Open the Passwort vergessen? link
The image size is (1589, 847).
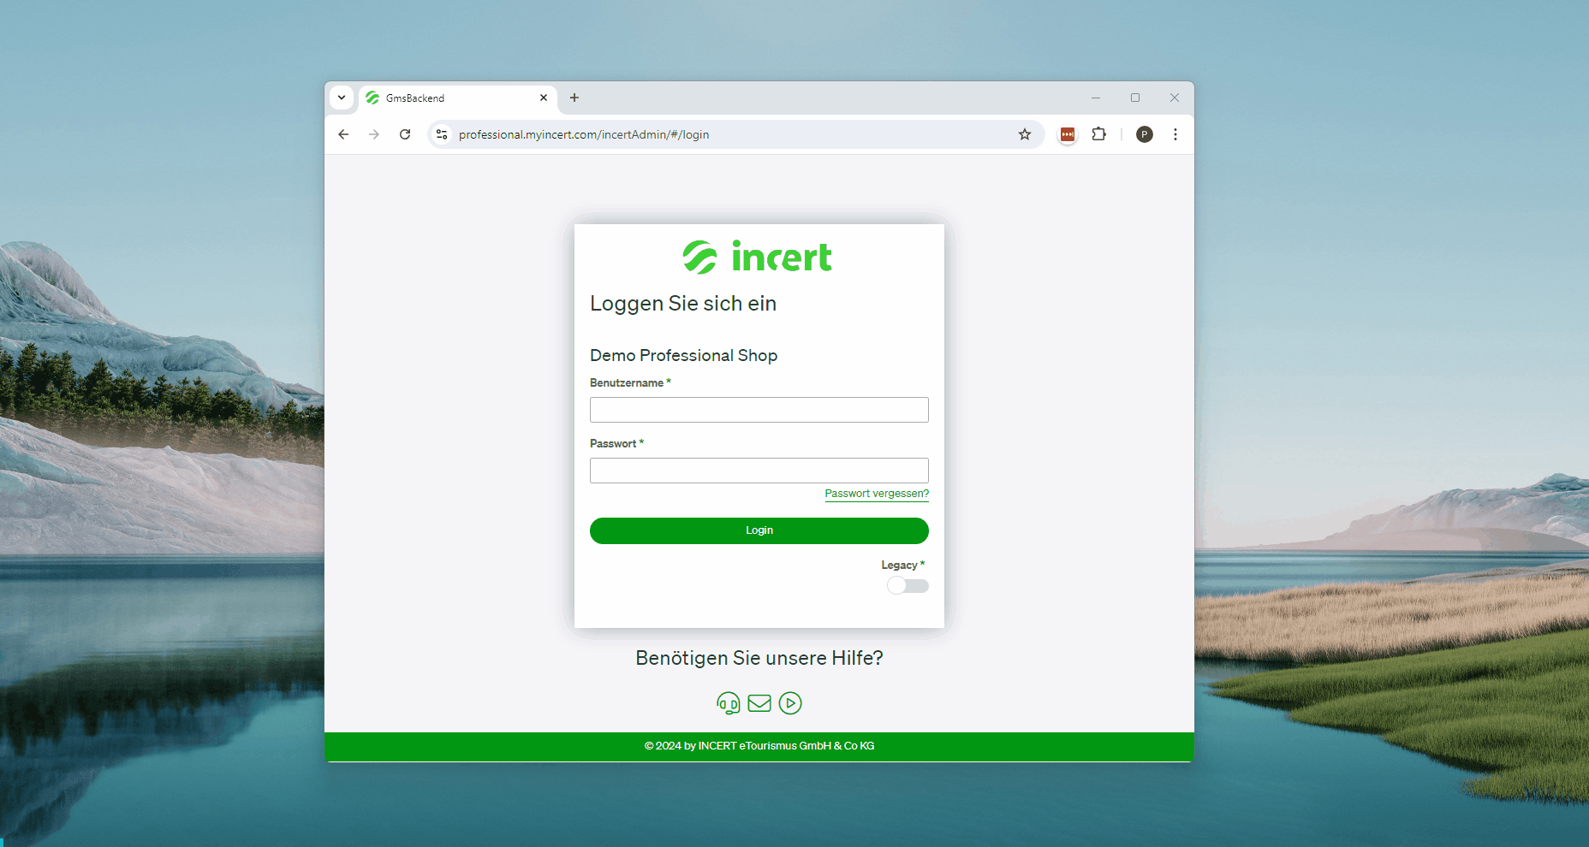click(x=877, y=494)
